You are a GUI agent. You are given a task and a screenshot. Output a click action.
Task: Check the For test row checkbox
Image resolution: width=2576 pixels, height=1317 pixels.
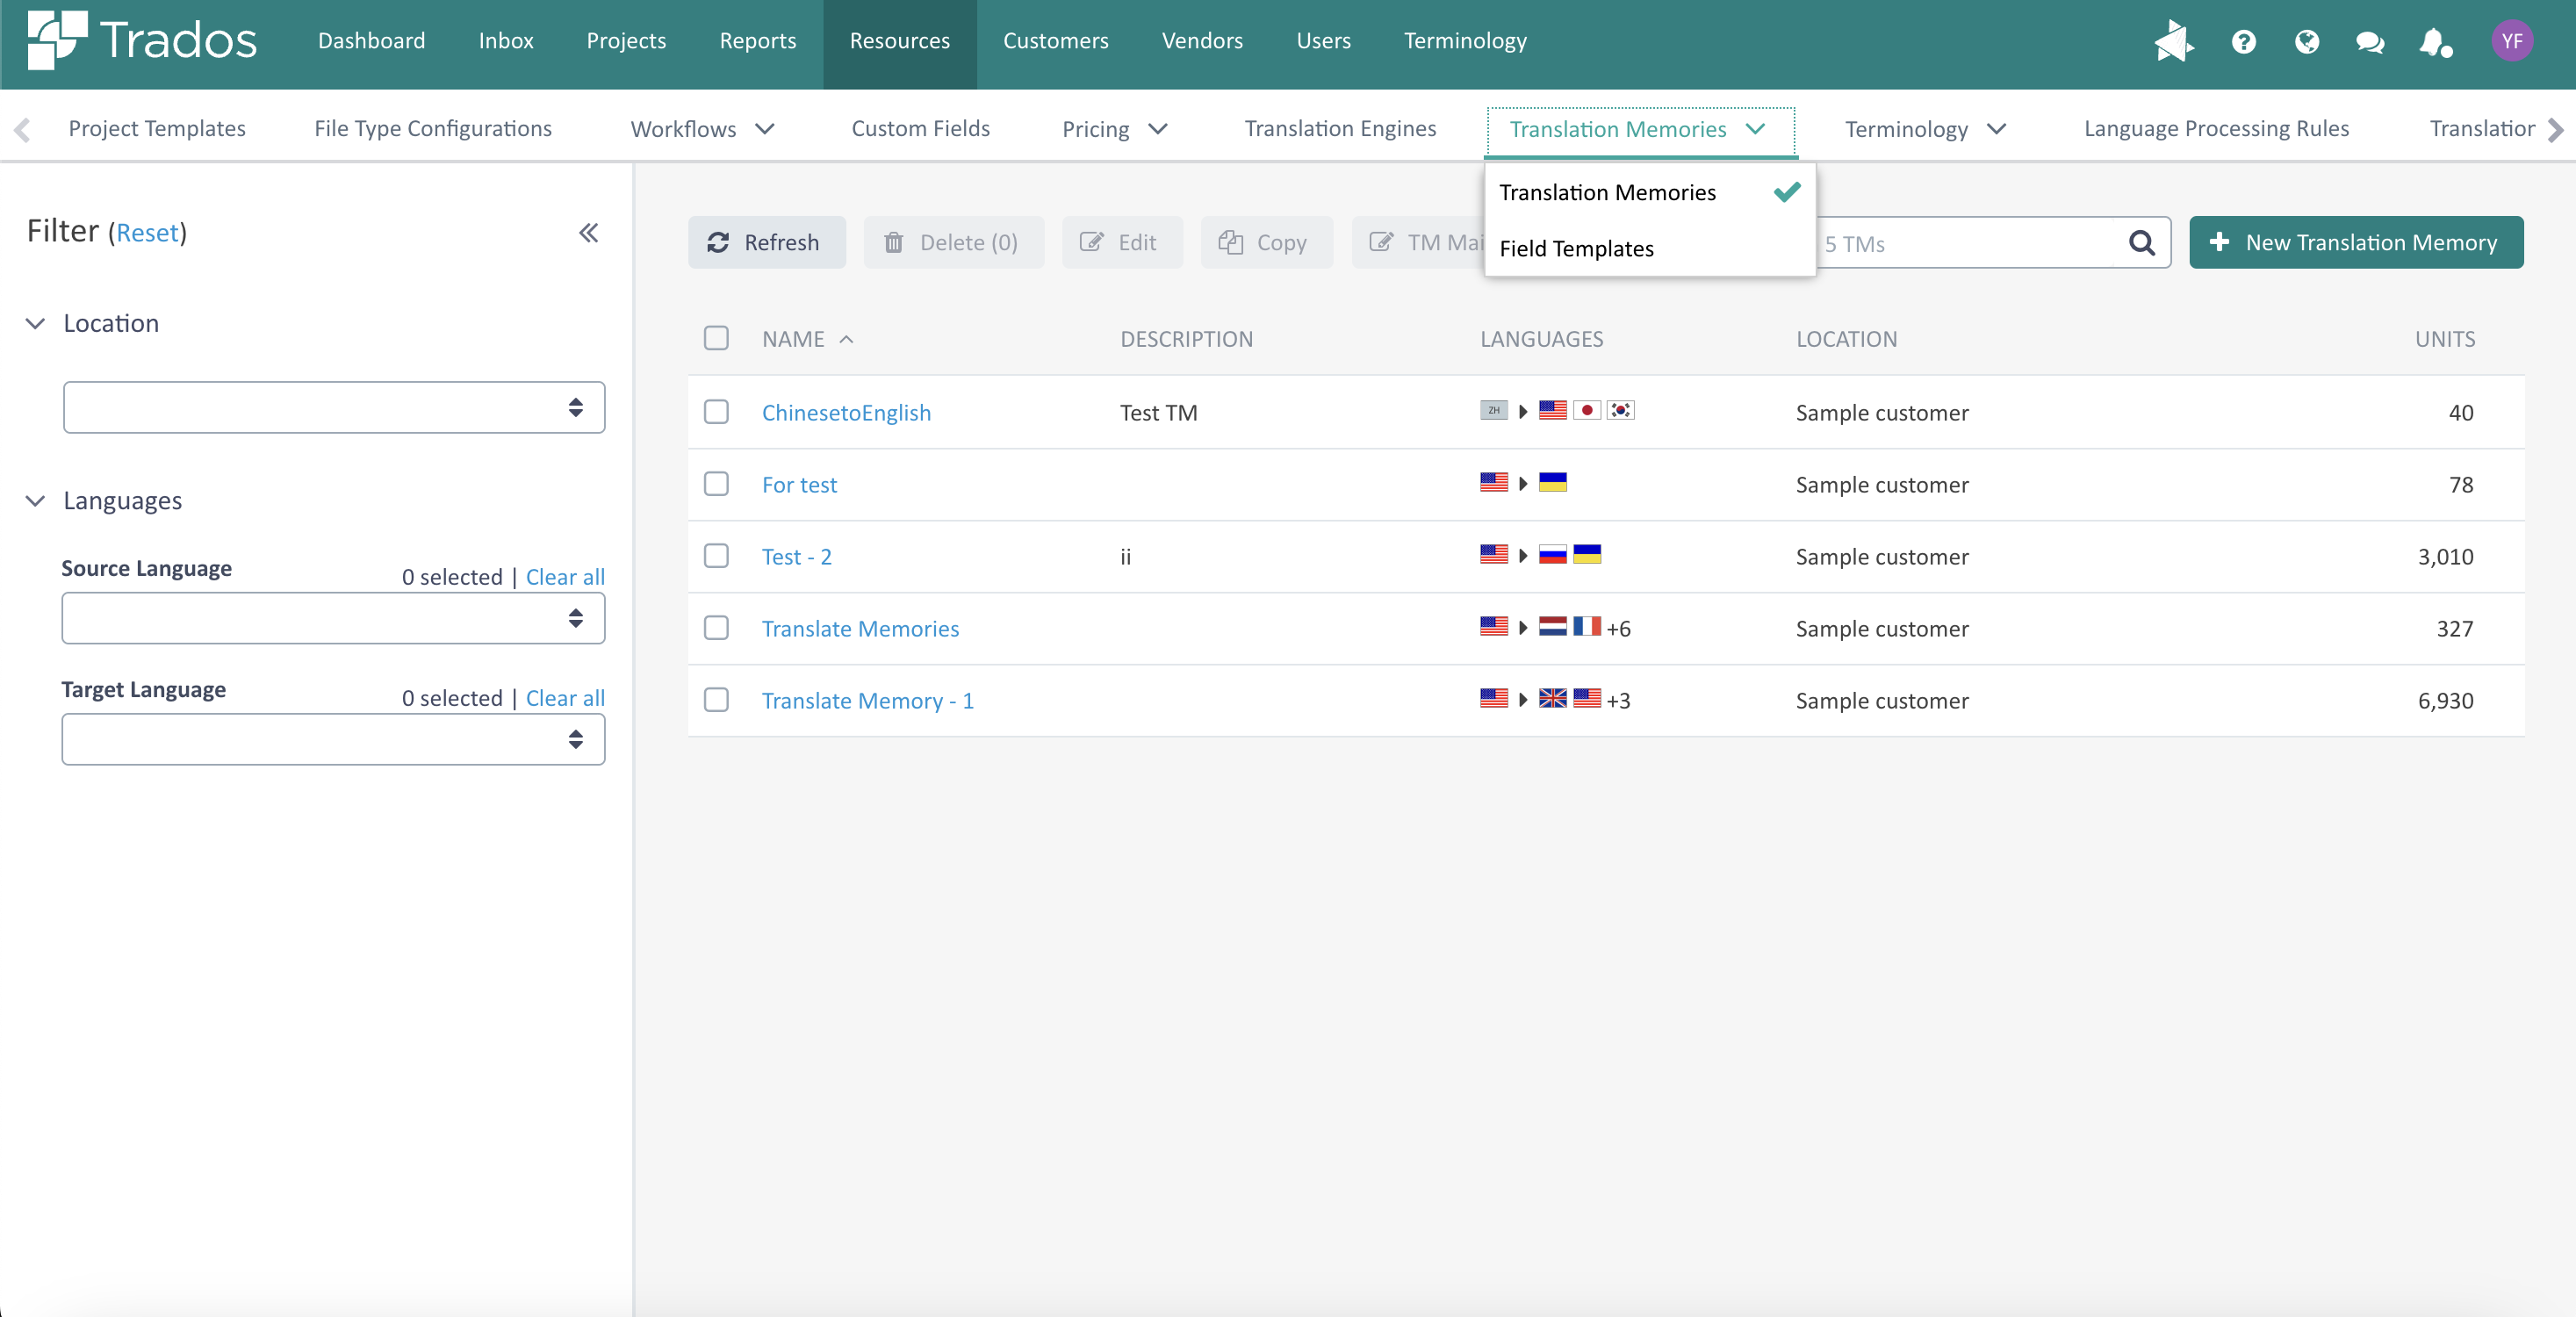tap(716, 484)
